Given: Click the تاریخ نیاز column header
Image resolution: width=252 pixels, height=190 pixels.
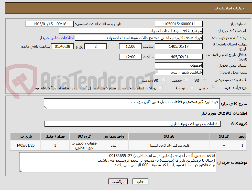Looking at the screenshot, I should [x=25, y=137].
